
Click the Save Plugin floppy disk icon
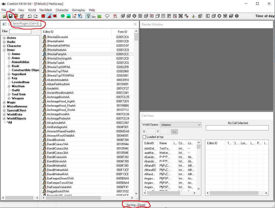tap(11, 16)
